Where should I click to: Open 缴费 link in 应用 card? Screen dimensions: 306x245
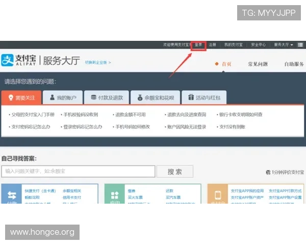[x=132, y=191]
